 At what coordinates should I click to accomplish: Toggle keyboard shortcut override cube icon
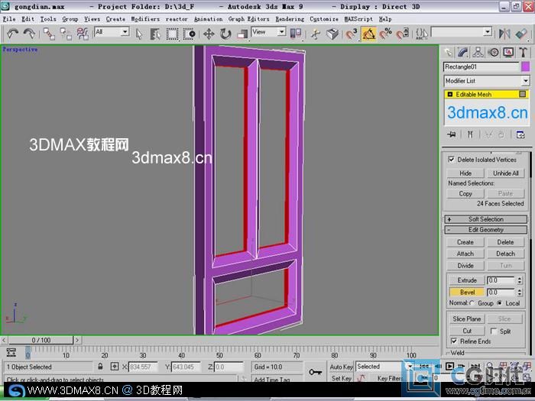coord(332,34)
